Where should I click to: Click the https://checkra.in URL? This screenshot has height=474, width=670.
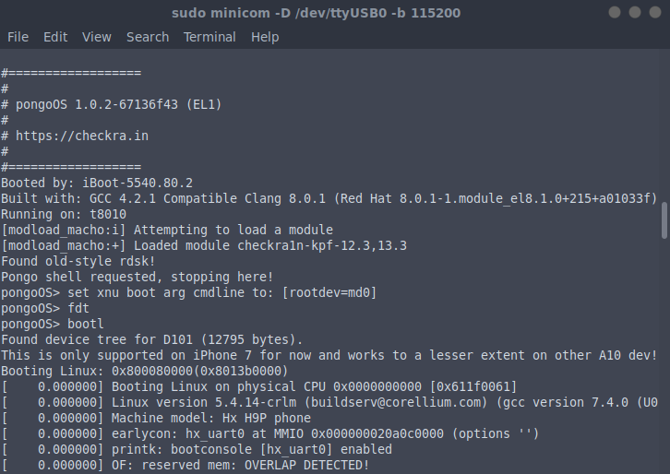[x=81, y=136]
